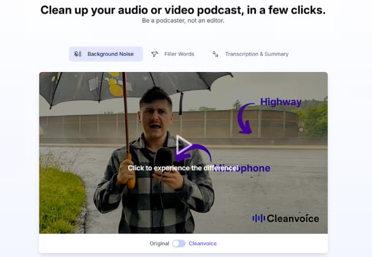Open the Filler Words tab
372x257 pixels.
click(173, 54)
